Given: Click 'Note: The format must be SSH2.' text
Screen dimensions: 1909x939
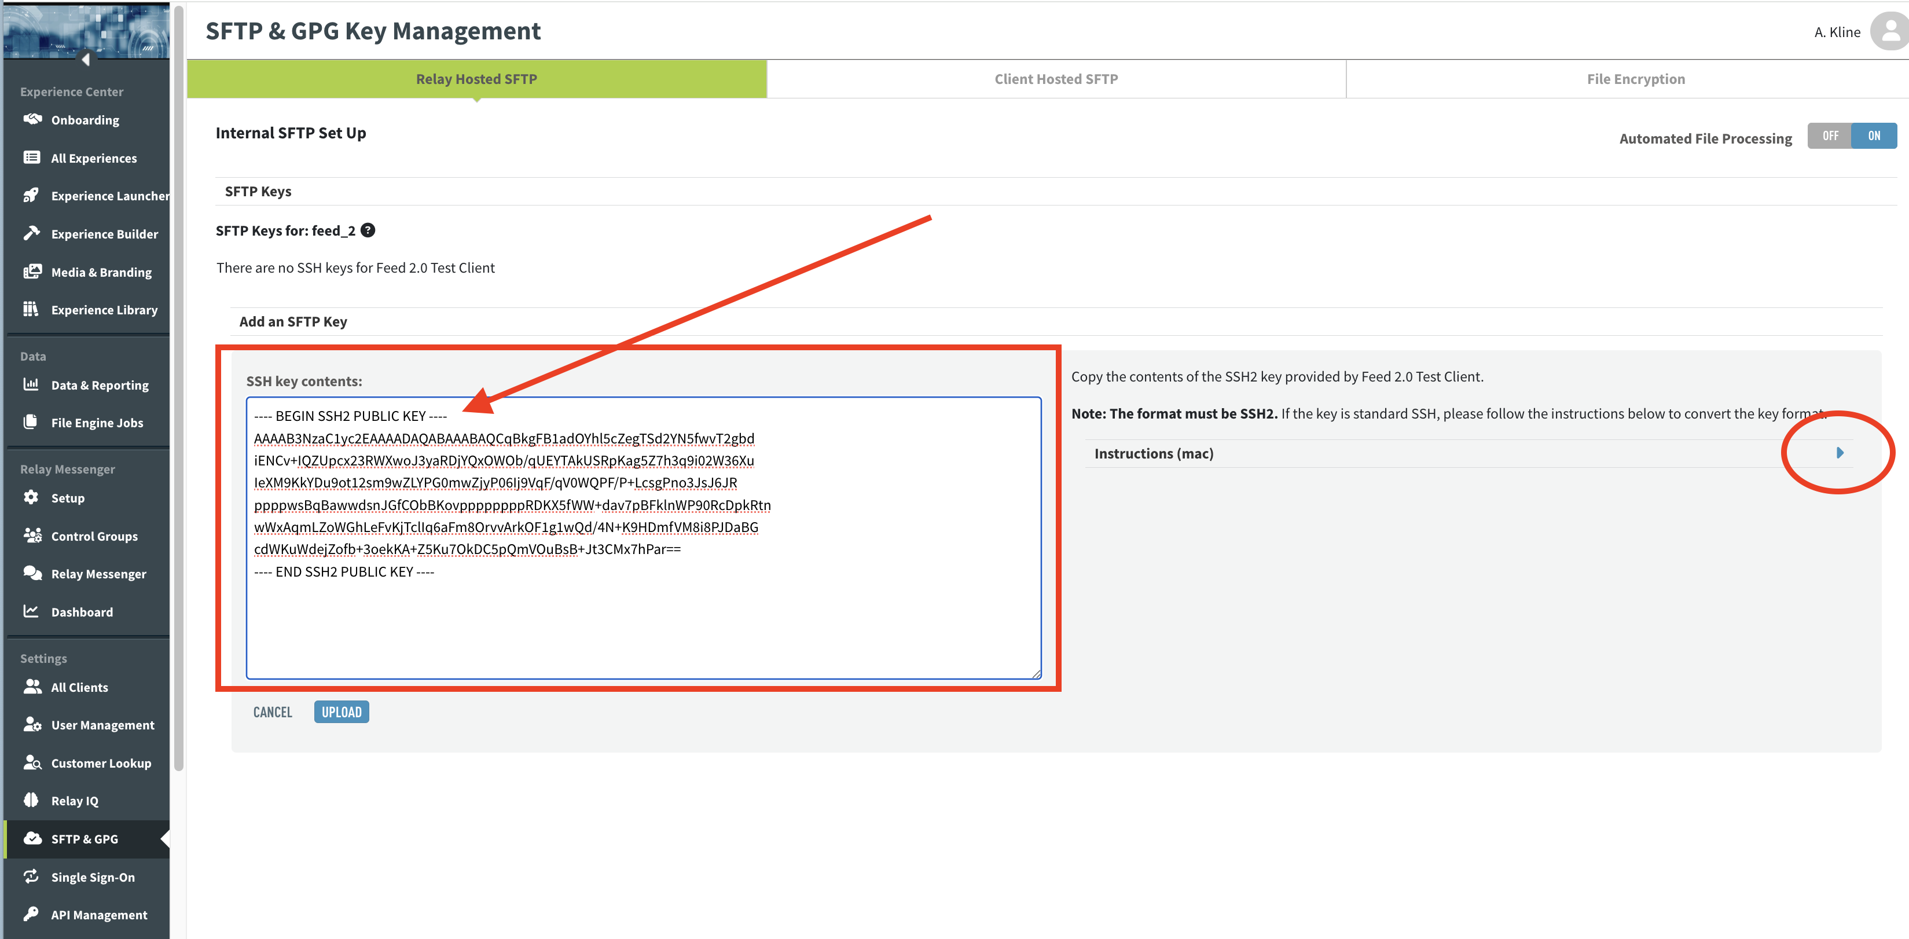Looking at the screenshot, I should coord(1174,413).
